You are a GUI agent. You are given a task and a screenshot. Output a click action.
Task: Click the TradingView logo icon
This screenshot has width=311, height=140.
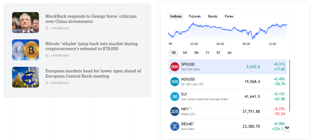click(x=287, y=128)
